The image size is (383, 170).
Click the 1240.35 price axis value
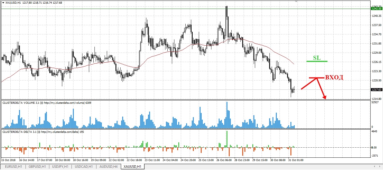click(x=376, y=16)
